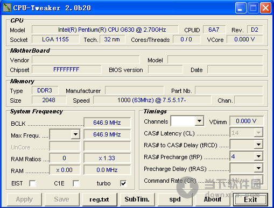Click the CPU model Intel Pentium G630 text
274x208 pixels.
(105, 30)
